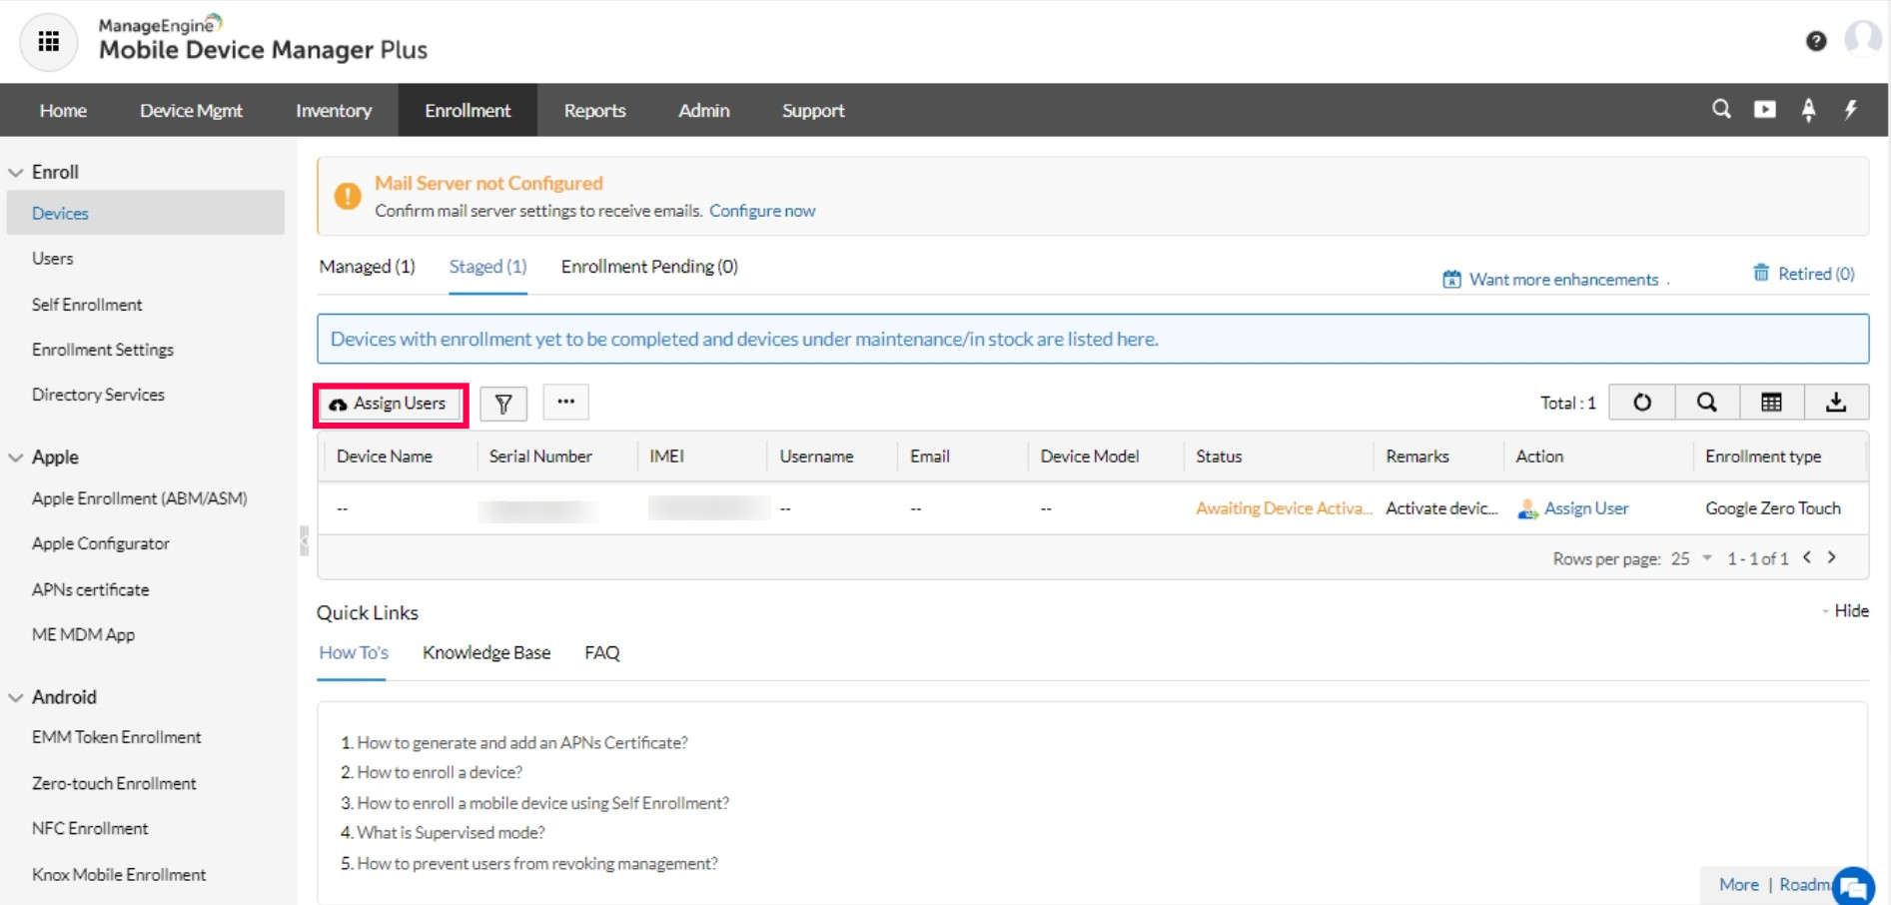The width and height of the screenshot is (1891, 905).
Task: Open Directory Services in the sidebar
Action: 98,395
